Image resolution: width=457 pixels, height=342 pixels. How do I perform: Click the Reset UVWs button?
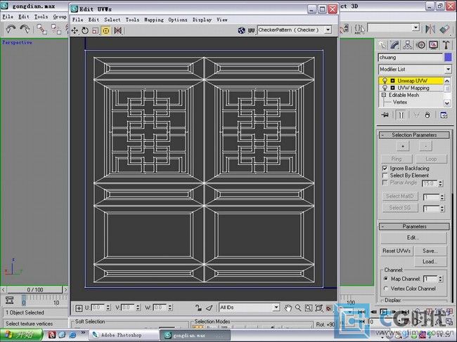(x=397, y=251)
